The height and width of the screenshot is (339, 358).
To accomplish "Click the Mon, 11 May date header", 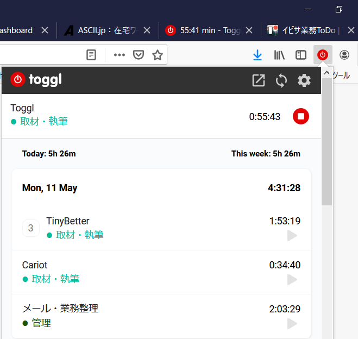I will [49, 188].
